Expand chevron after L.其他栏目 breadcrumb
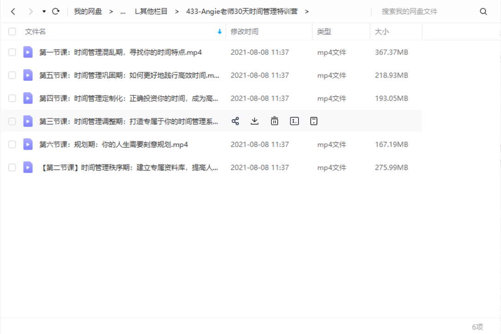The image size is (501, 334). click(177, 12)
